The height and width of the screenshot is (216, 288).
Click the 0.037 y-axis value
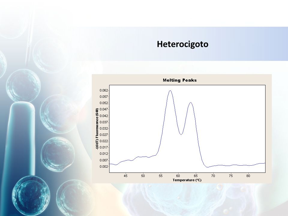(x=103, y=122)
